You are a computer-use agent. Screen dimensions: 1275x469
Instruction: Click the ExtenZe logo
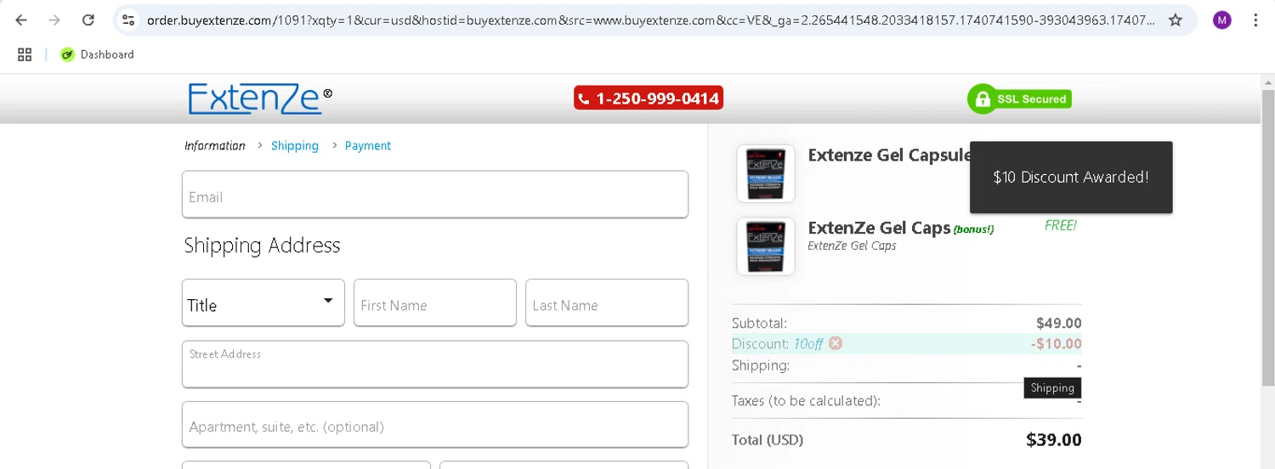[259, 99]
